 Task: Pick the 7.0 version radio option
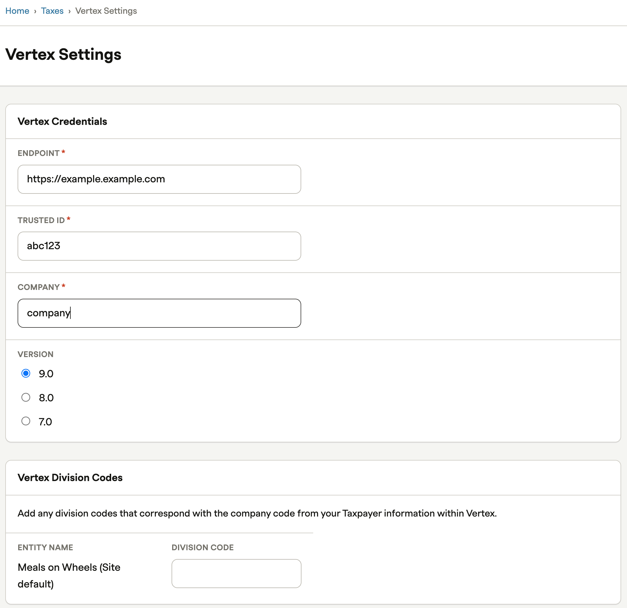tap(26, 421)
